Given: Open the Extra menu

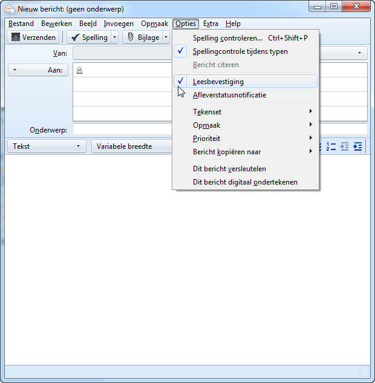Looking at the screenshot, I should (x=210, y=24).
